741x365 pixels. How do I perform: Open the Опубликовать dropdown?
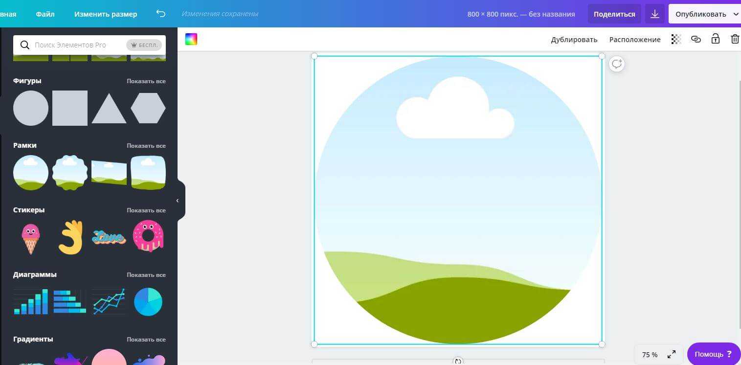point(704,14)
